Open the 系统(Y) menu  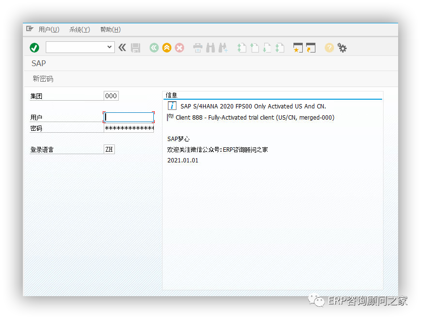point(79,30)
